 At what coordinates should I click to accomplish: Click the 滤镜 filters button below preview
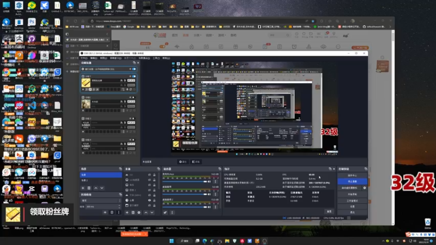(196, 162)
